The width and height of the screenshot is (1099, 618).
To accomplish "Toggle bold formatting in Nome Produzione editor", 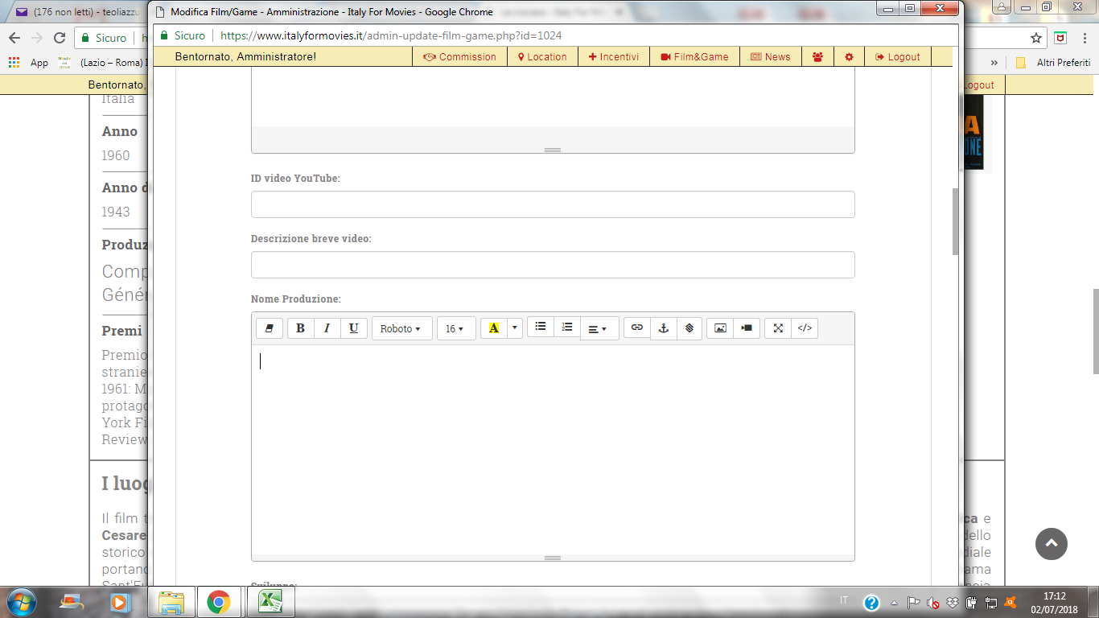I will [x=301, y=328].
